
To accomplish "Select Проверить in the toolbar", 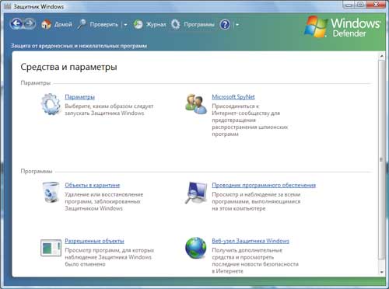I will pyautogui.click(x=103, y=25).
